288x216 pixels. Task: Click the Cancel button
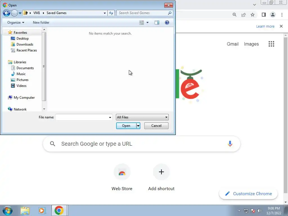tap(156, 126)
